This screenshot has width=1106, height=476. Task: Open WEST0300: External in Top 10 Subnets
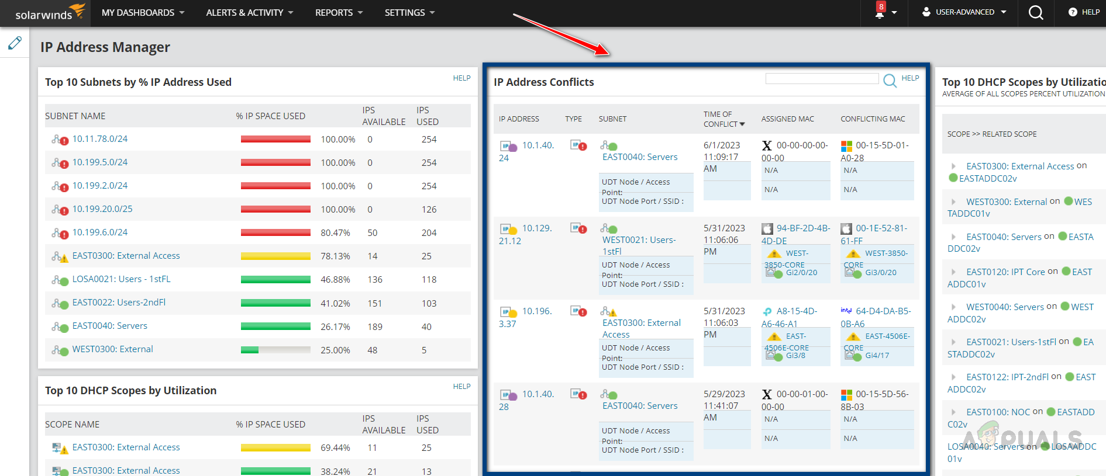[x=113, y=349]
